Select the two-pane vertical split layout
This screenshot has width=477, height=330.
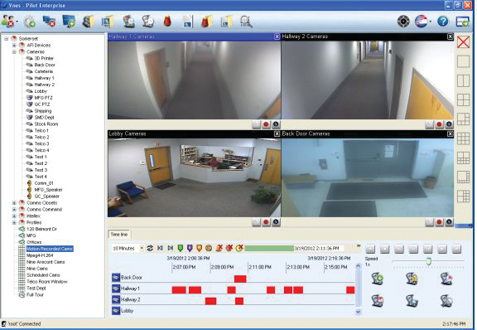tap(463, 80)
